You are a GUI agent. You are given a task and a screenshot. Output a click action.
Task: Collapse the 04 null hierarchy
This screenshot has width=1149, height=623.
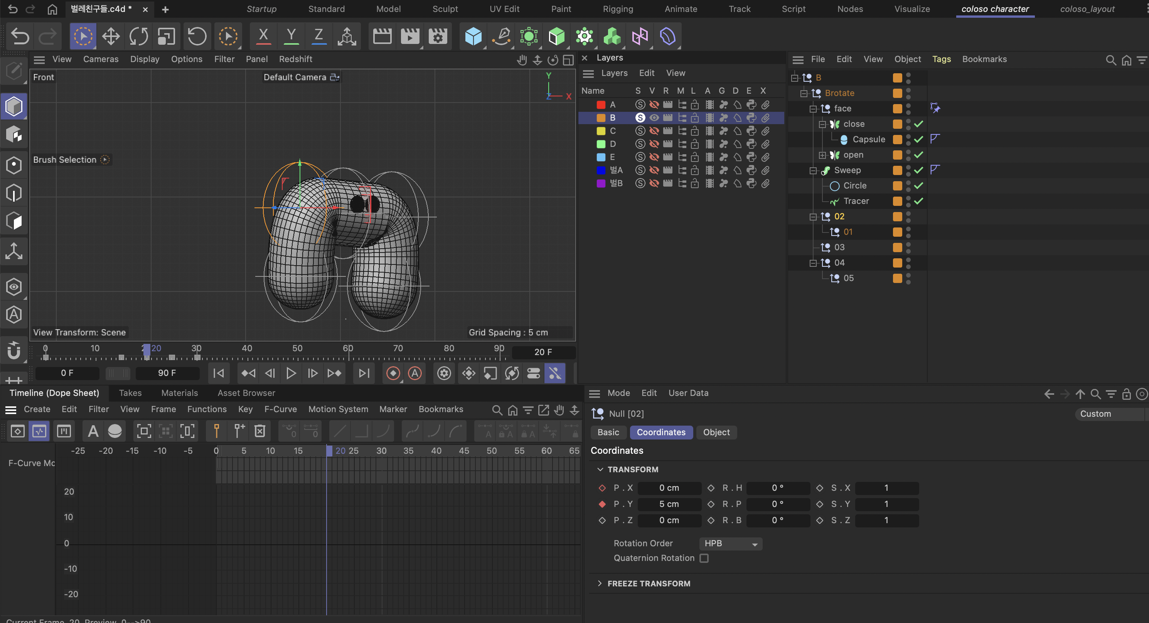[x=813, y=263]
